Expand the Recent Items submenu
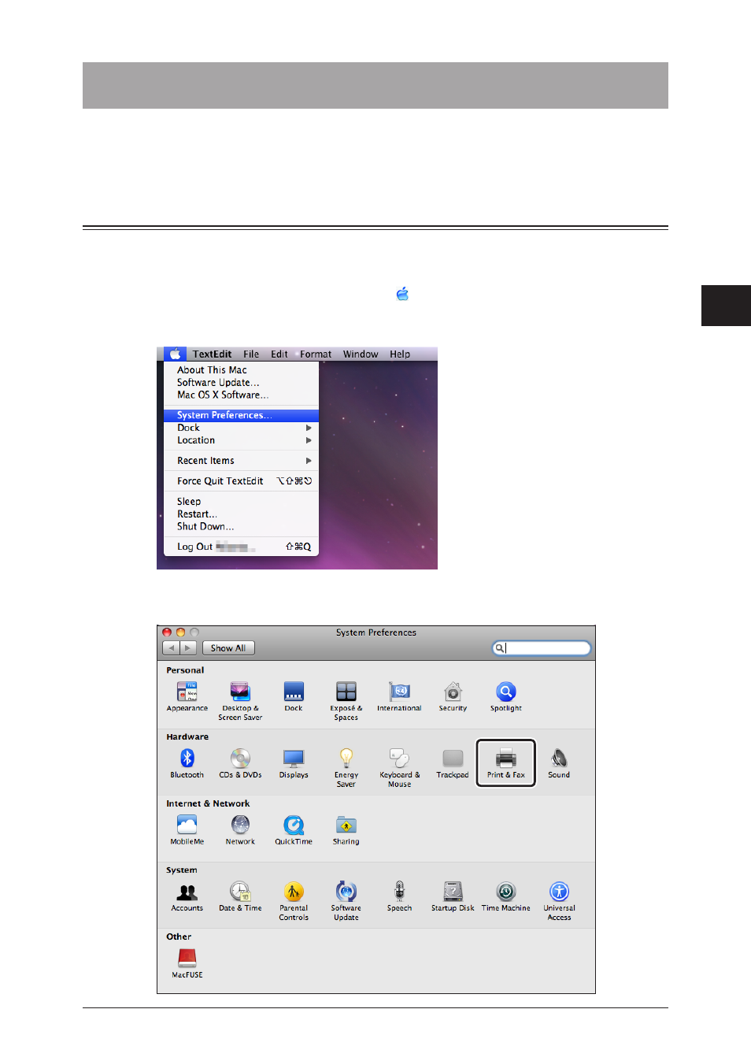 241,461
